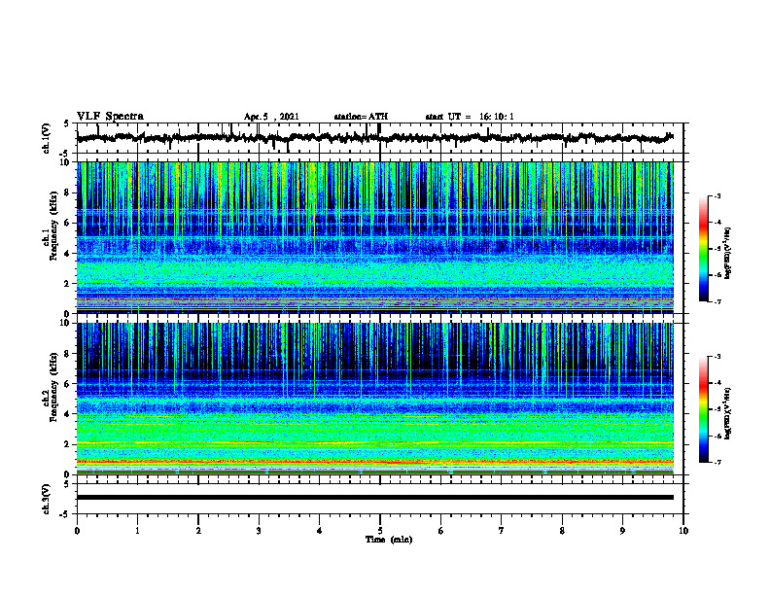
Task: Click the ch.1 spectrogram panel
Action: point(374,237)
